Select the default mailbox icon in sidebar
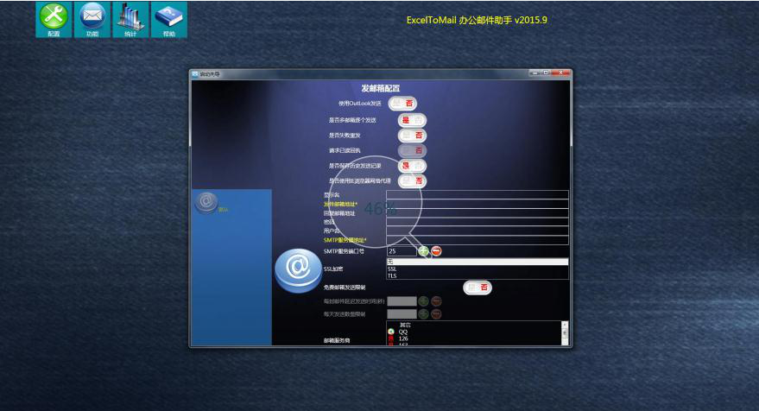Screen dimensions: 759x411 pos(206,202)
